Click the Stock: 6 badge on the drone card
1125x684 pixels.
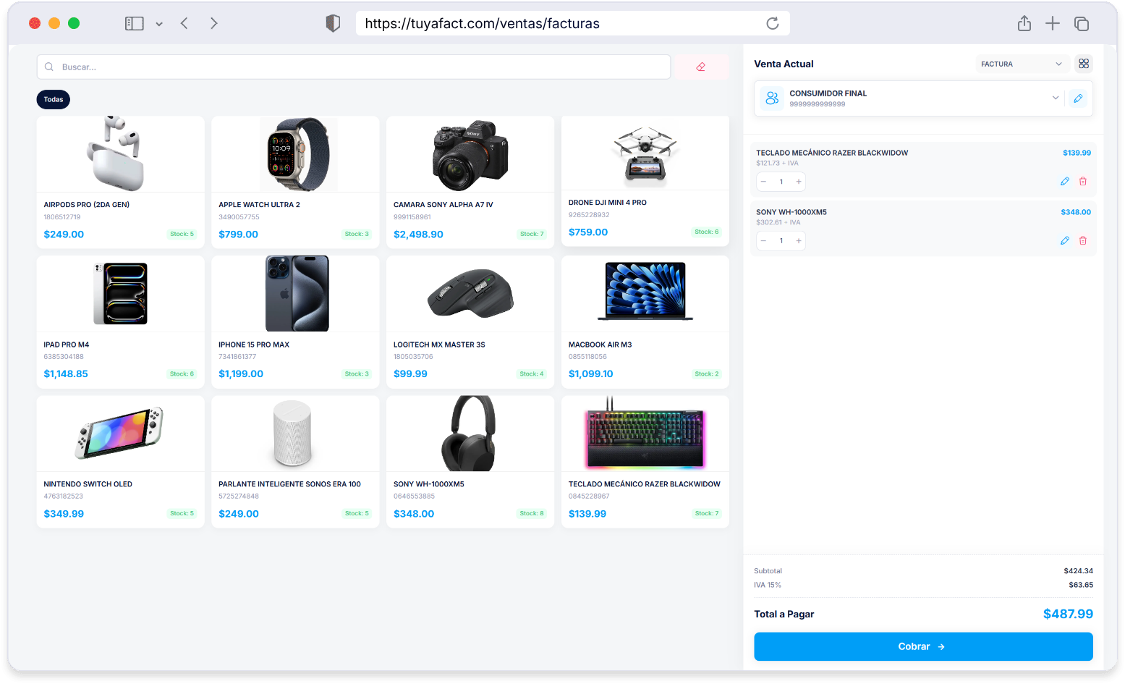707,232
